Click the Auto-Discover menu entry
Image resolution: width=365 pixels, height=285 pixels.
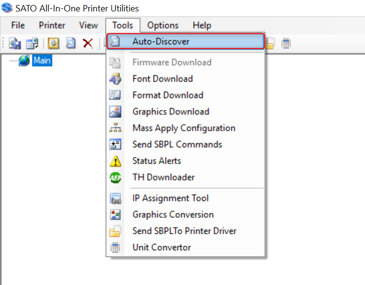[161, 41]
